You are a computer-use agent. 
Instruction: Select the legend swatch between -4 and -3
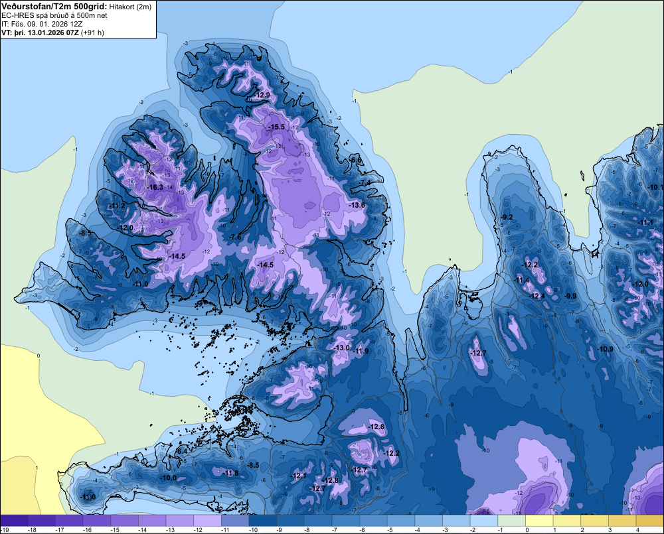pyautogui.click(x=428, y=521)
